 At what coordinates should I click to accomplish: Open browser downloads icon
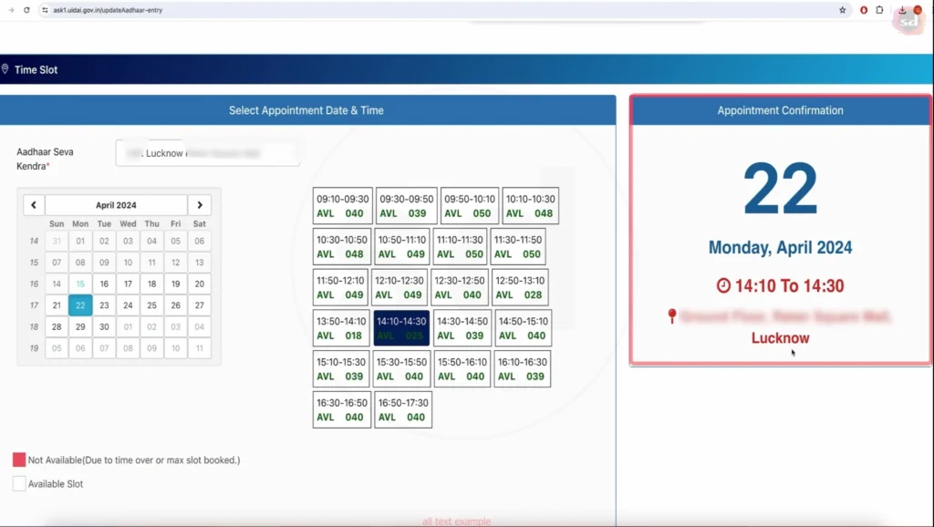pos(902,10)
